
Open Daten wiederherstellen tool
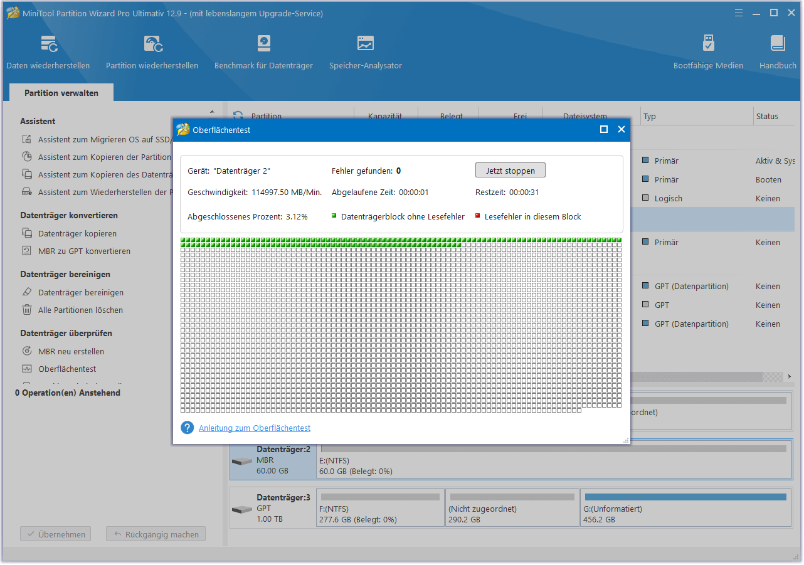click(x=48, y=52)
